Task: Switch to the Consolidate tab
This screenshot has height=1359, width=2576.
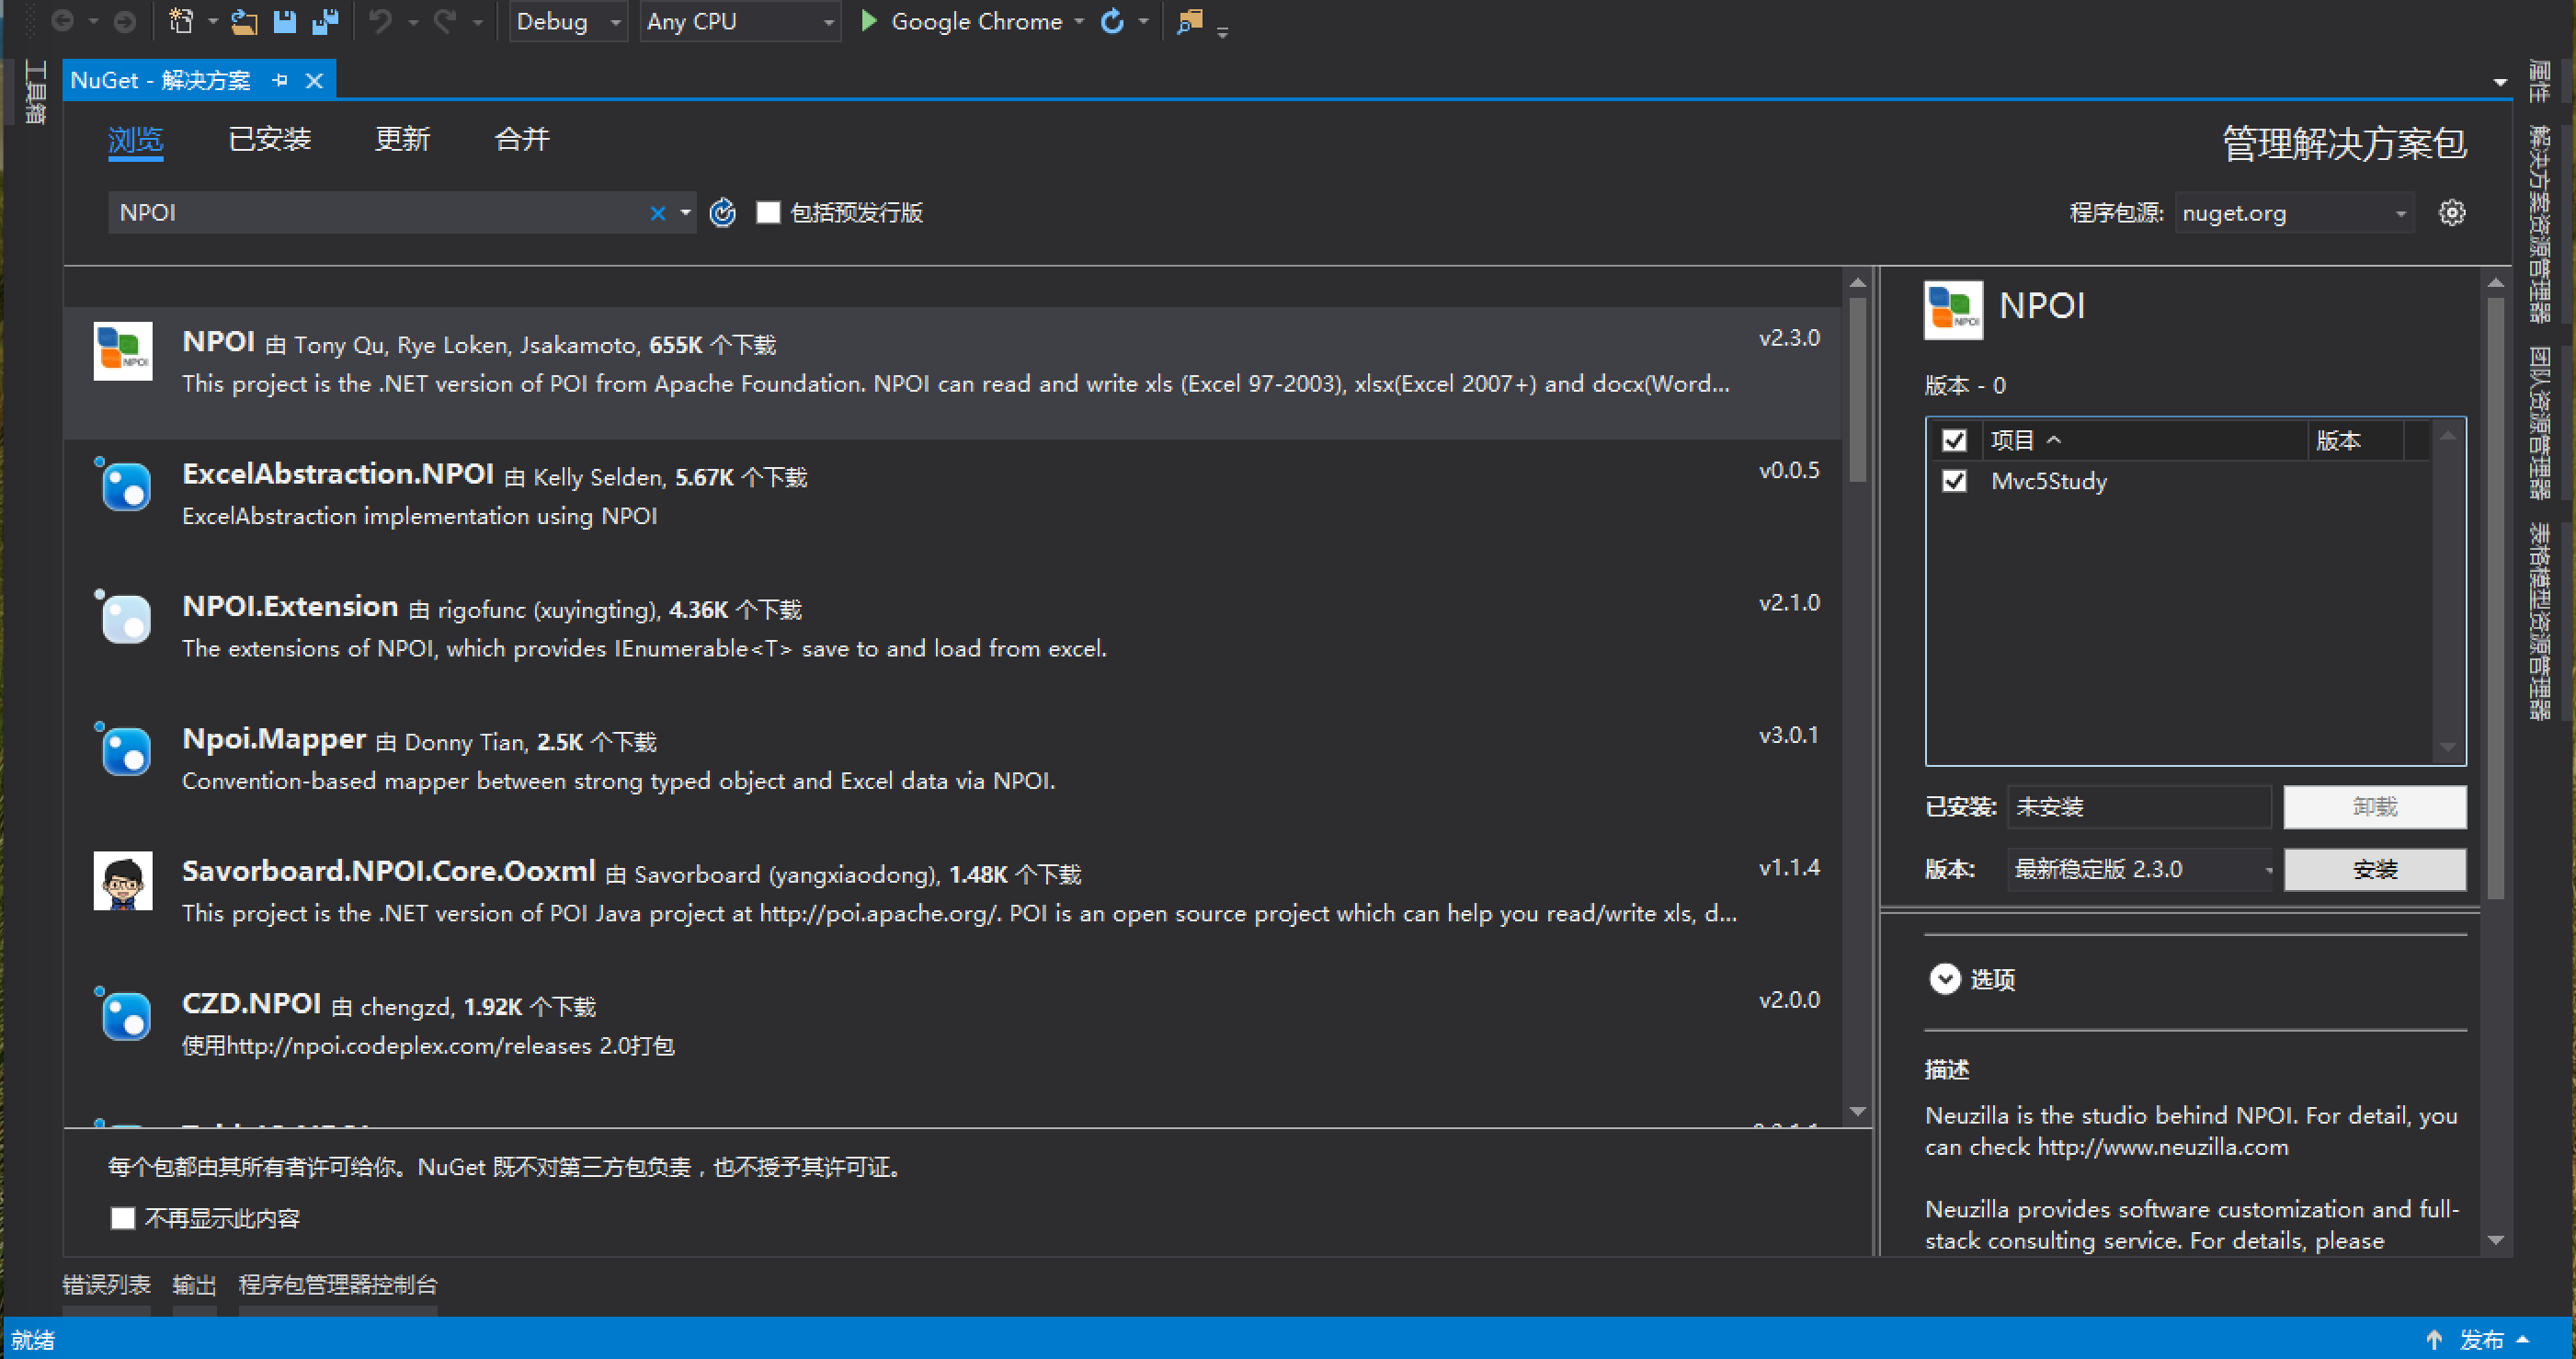Action: (521, 139)
